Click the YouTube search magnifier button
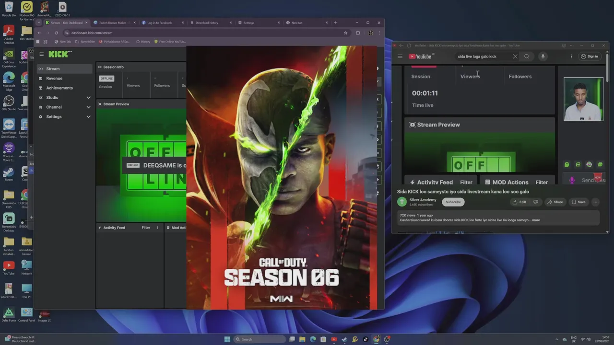Screen dimensions: 614x345 (527, 57)
